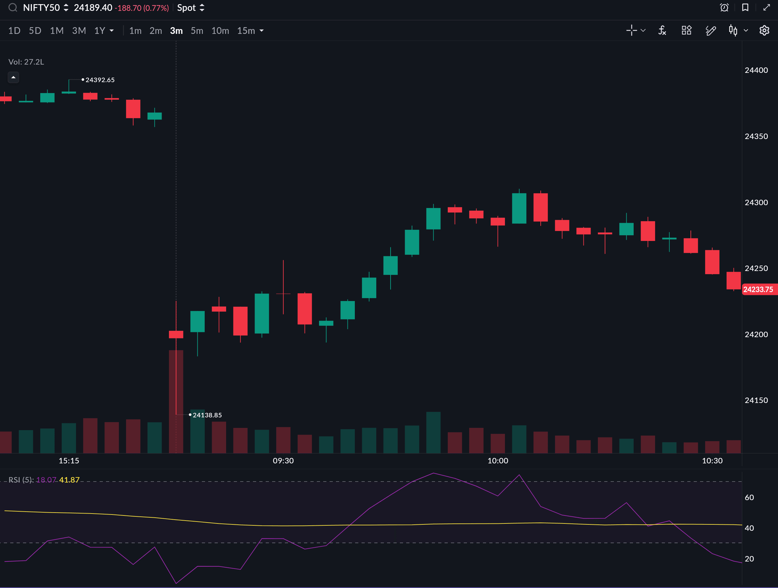Open the indicators fx icon
The width and height of the screenshot is (778, 588).
point(662,31)
